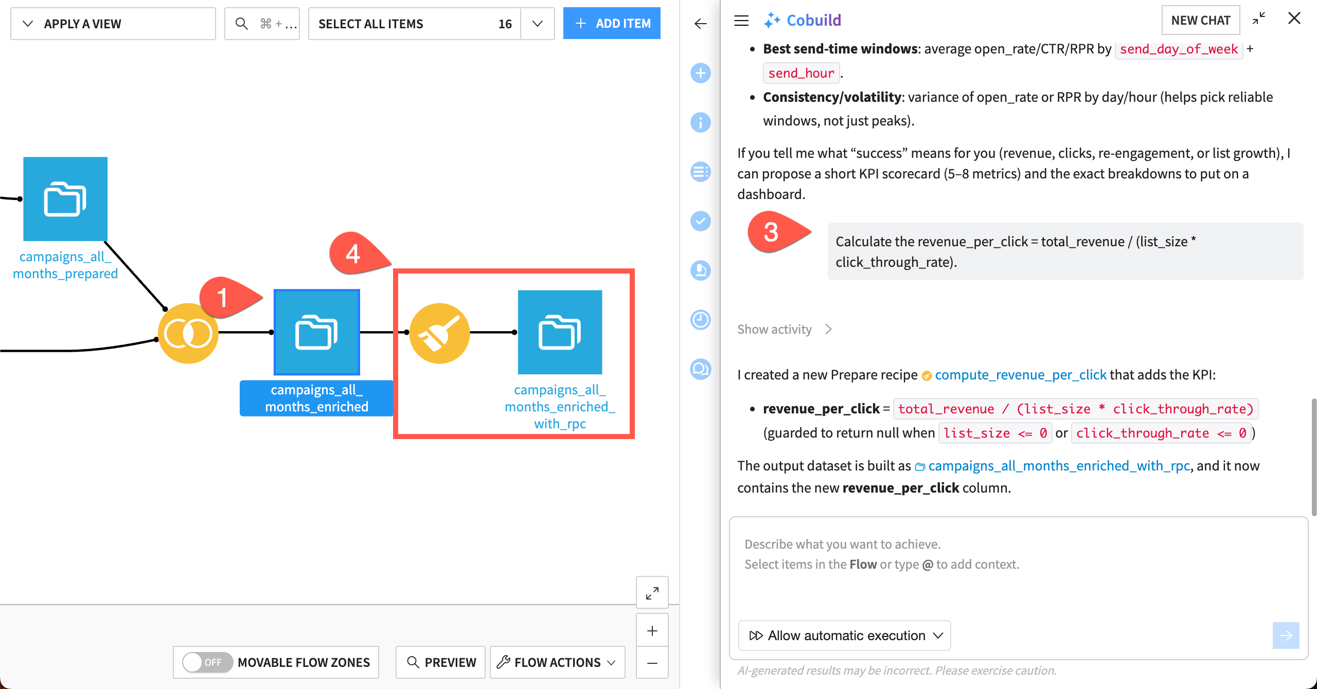Image resolution: width=1317 pixels, height=689 pixels.
Task: Click the send arrow button
Action: 1286,636
